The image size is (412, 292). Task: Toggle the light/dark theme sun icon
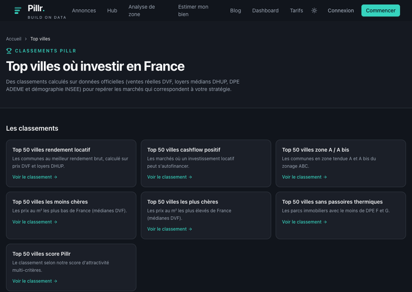314,10
